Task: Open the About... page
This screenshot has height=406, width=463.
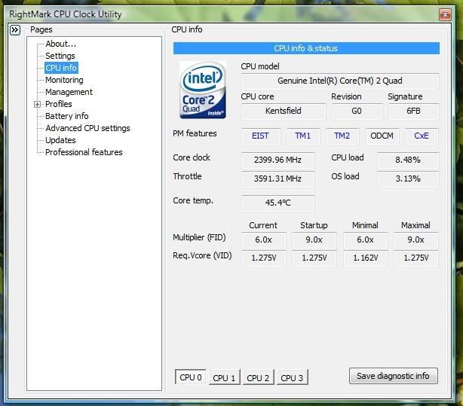Action: point(60,44)
